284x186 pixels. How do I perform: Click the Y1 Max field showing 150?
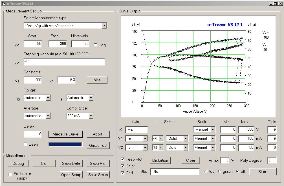(246, 139)
